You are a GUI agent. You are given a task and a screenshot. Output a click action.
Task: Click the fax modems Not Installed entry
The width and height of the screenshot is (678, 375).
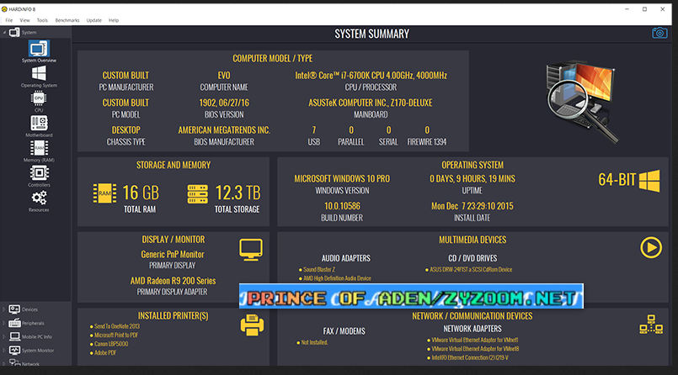point(314,342)
